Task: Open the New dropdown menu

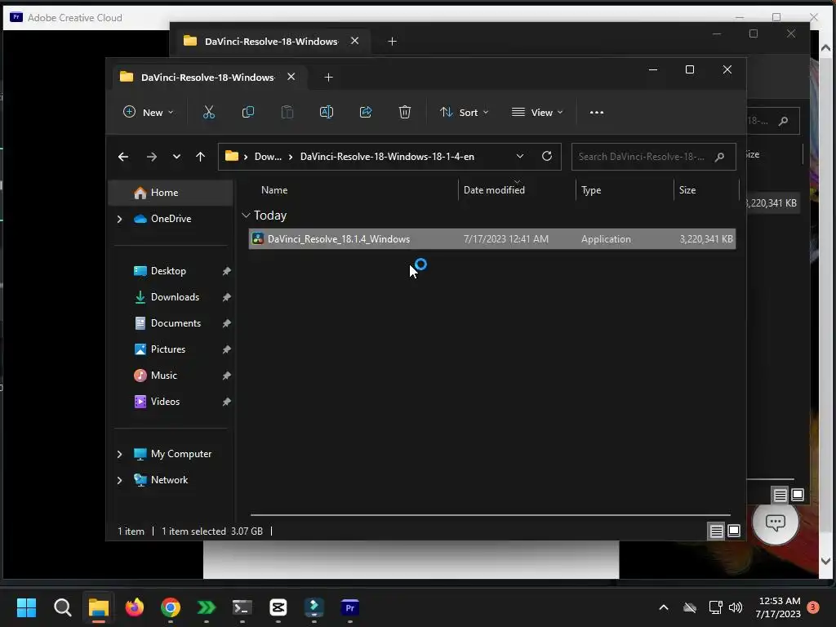Action: pos(149,113)
